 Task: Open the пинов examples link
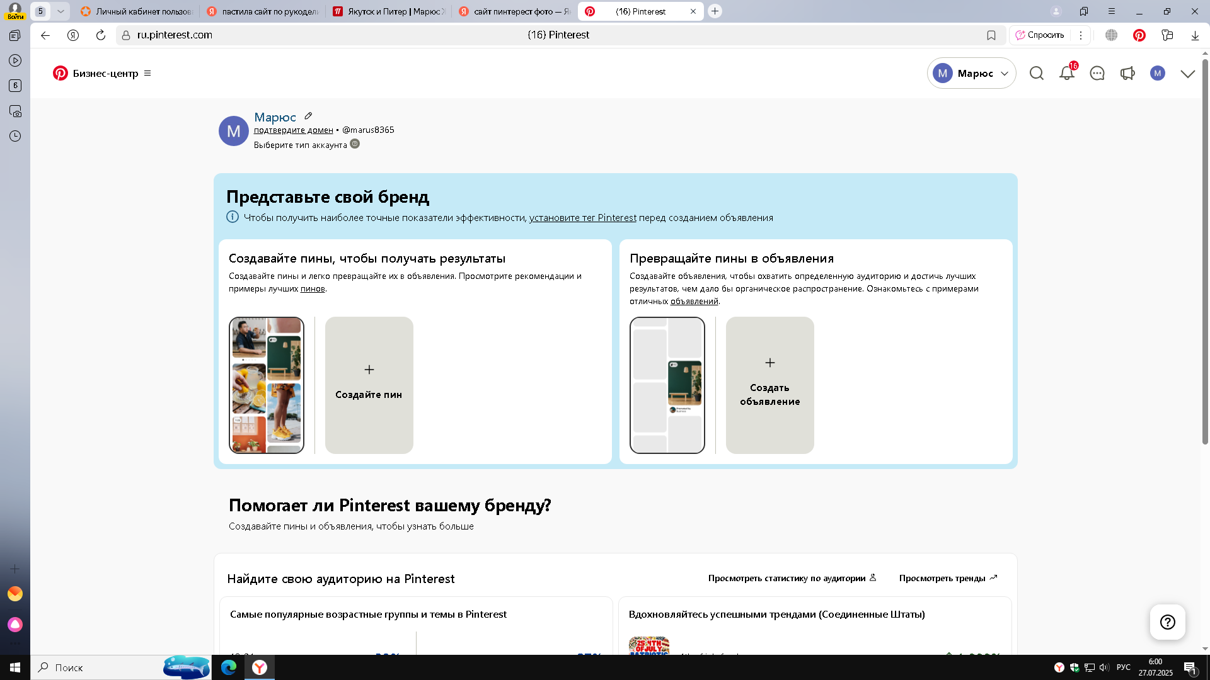click(313, 289)
